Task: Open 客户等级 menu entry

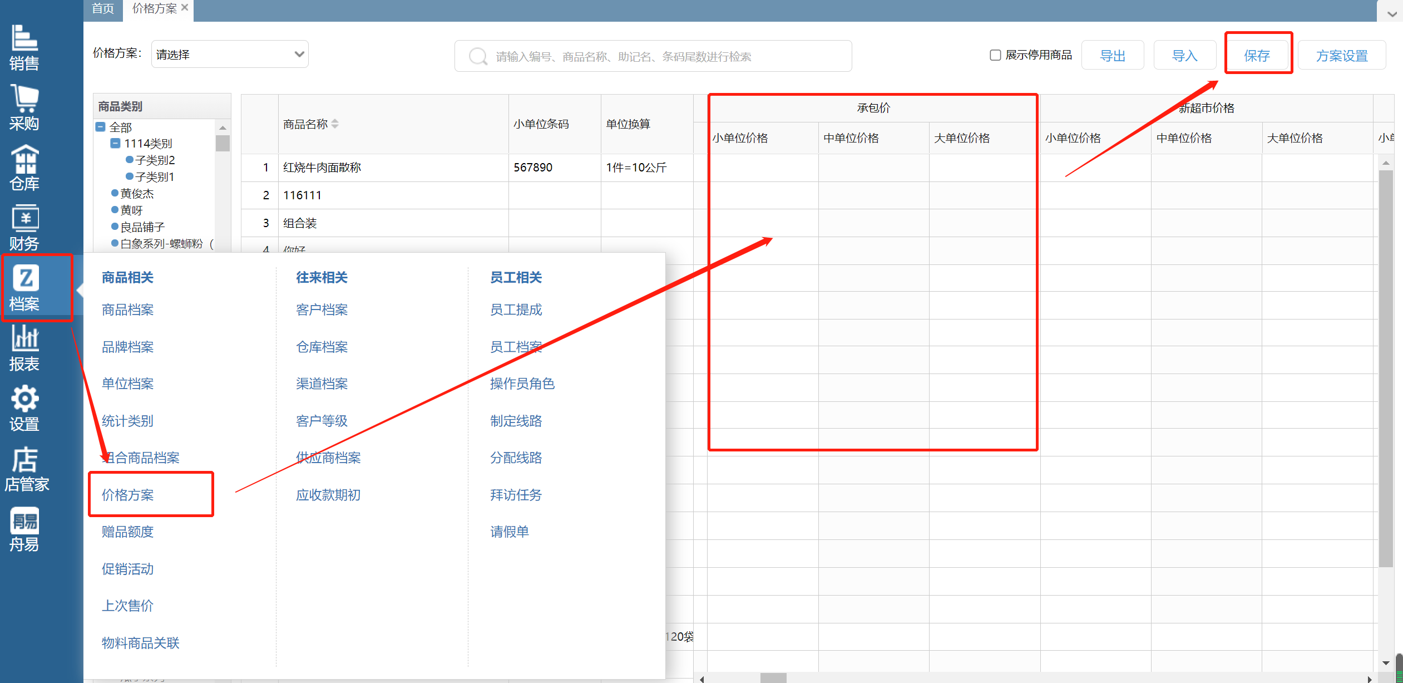Action: point(322,421)
